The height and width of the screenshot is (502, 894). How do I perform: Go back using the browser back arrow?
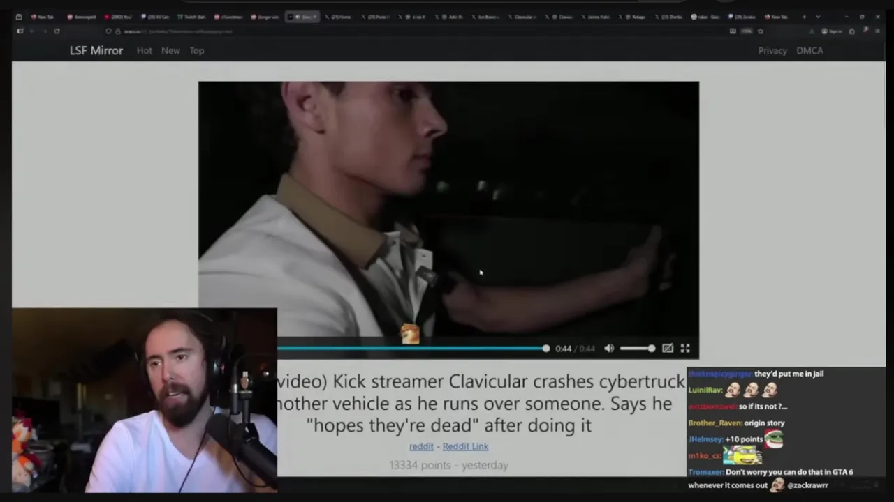(x=31, y=31)
